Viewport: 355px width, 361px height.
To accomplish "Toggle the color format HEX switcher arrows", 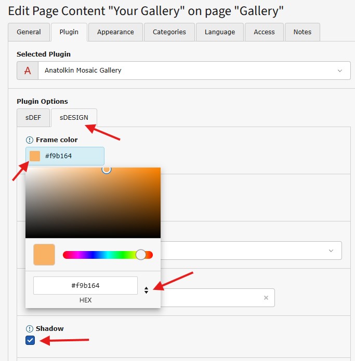I will pyautogui.click(x=147, y=290).
